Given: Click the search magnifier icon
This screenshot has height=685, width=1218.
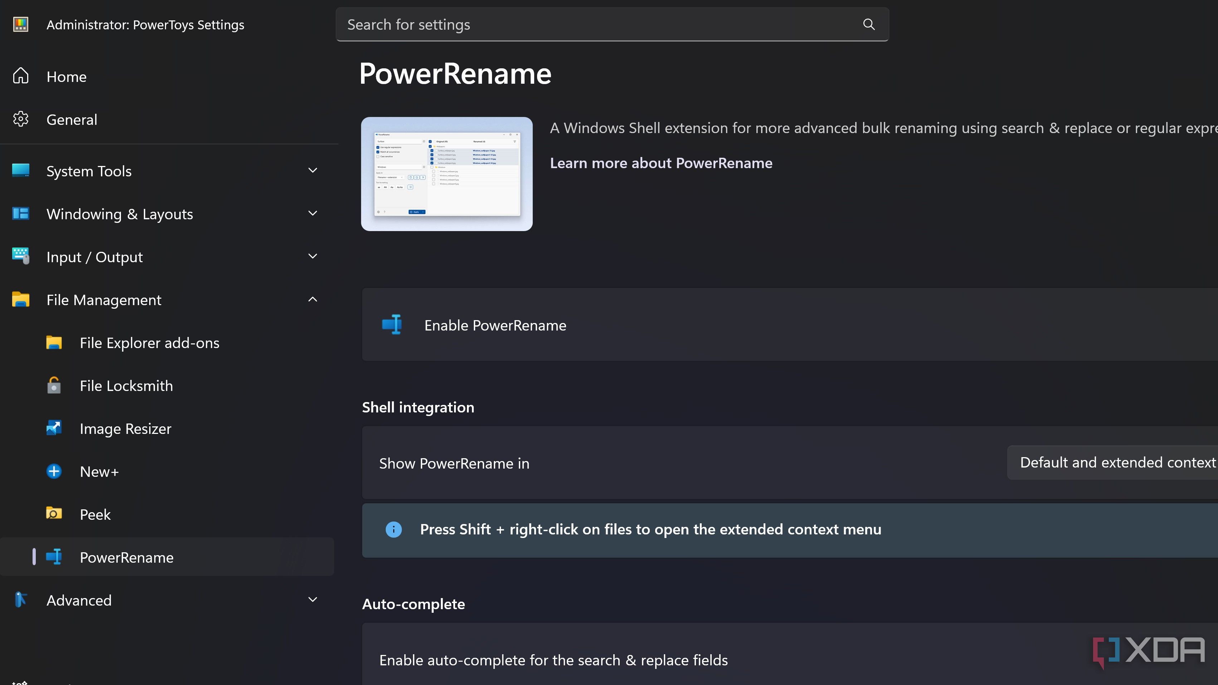Looking at the screenshot, I should click(869, 24).
